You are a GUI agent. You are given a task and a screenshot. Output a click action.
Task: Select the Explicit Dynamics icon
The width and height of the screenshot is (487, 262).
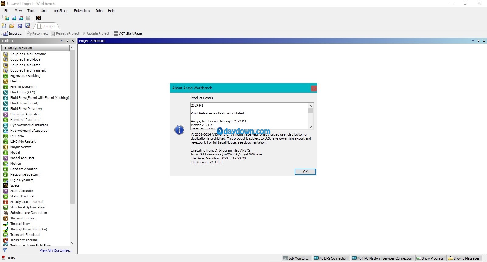5,87
